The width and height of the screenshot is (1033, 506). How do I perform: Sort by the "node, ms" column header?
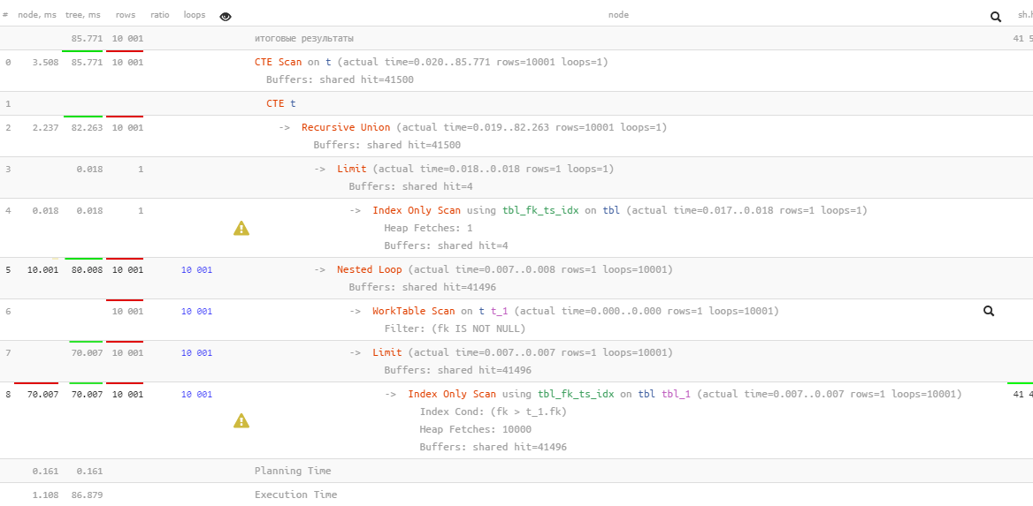pos(36,15)
